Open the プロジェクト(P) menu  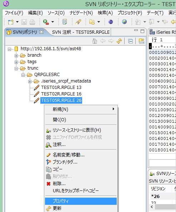130,13
